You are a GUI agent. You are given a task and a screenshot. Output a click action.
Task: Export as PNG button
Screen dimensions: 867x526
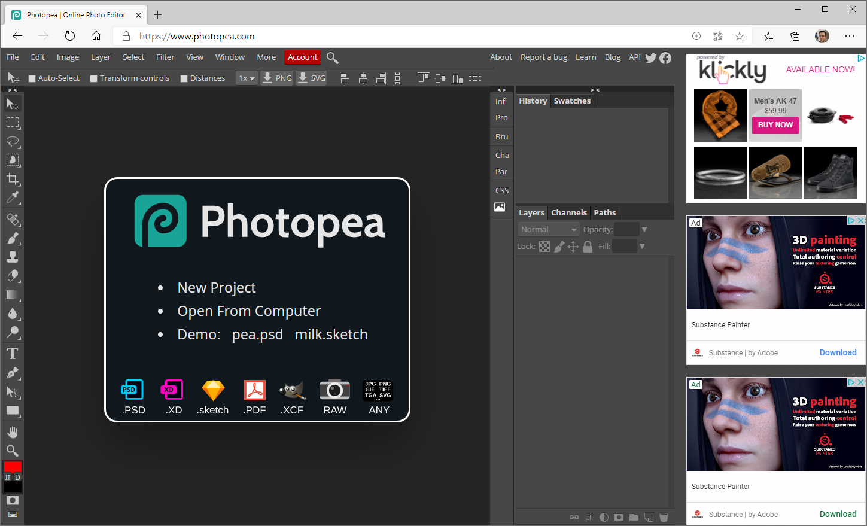(x=277, y=78)
